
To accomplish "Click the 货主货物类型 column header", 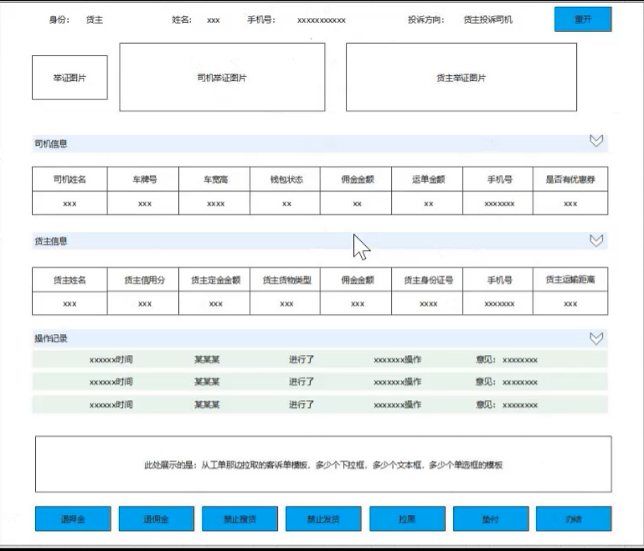I will 285,280.
